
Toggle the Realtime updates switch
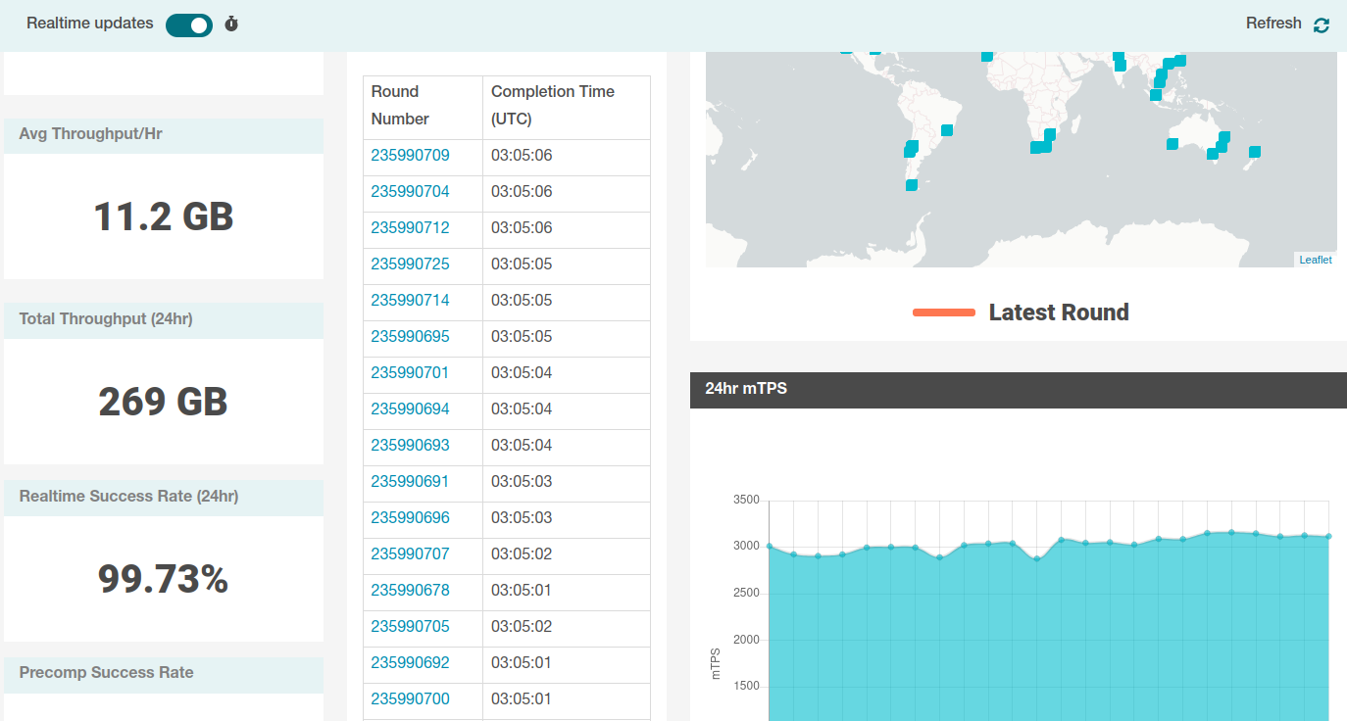coord(189,25)
